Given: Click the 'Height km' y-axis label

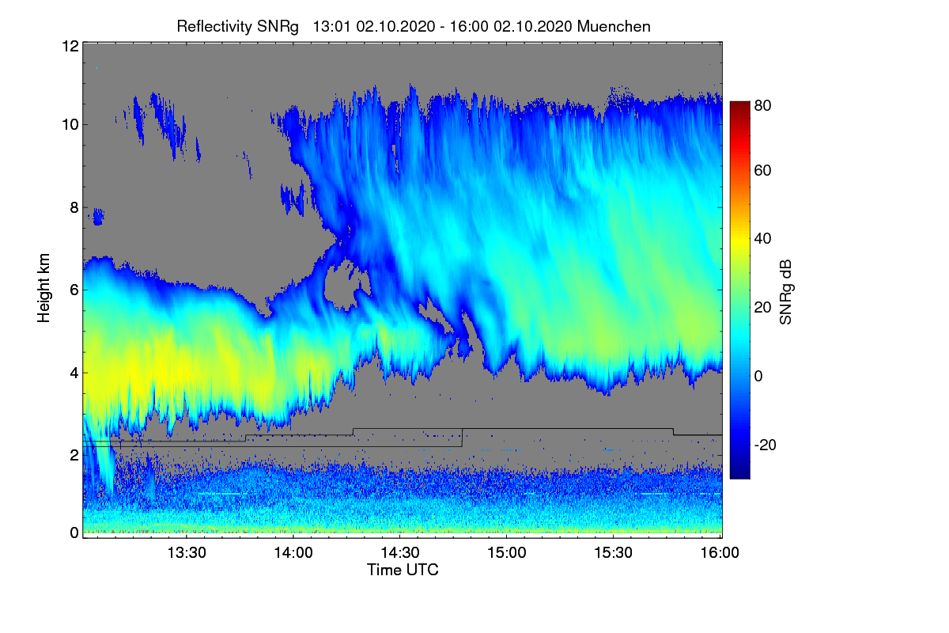Looking at the screenshot, I should click(45, 287).
